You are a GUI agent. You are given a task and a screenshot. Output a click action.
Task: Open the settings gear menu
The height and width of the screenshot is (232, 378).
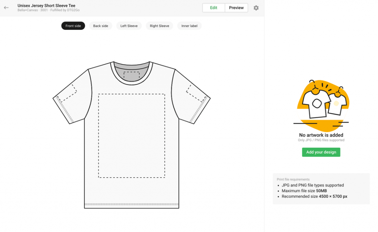(x=256, y=8)
